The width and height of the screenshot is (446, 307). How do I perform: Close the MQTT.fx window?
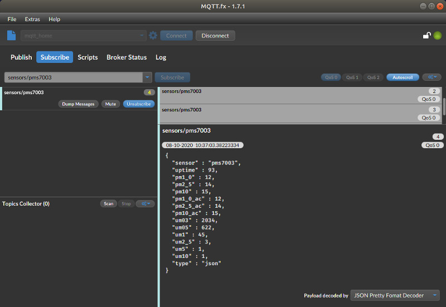pyautogui.click(x=440, y=6)
